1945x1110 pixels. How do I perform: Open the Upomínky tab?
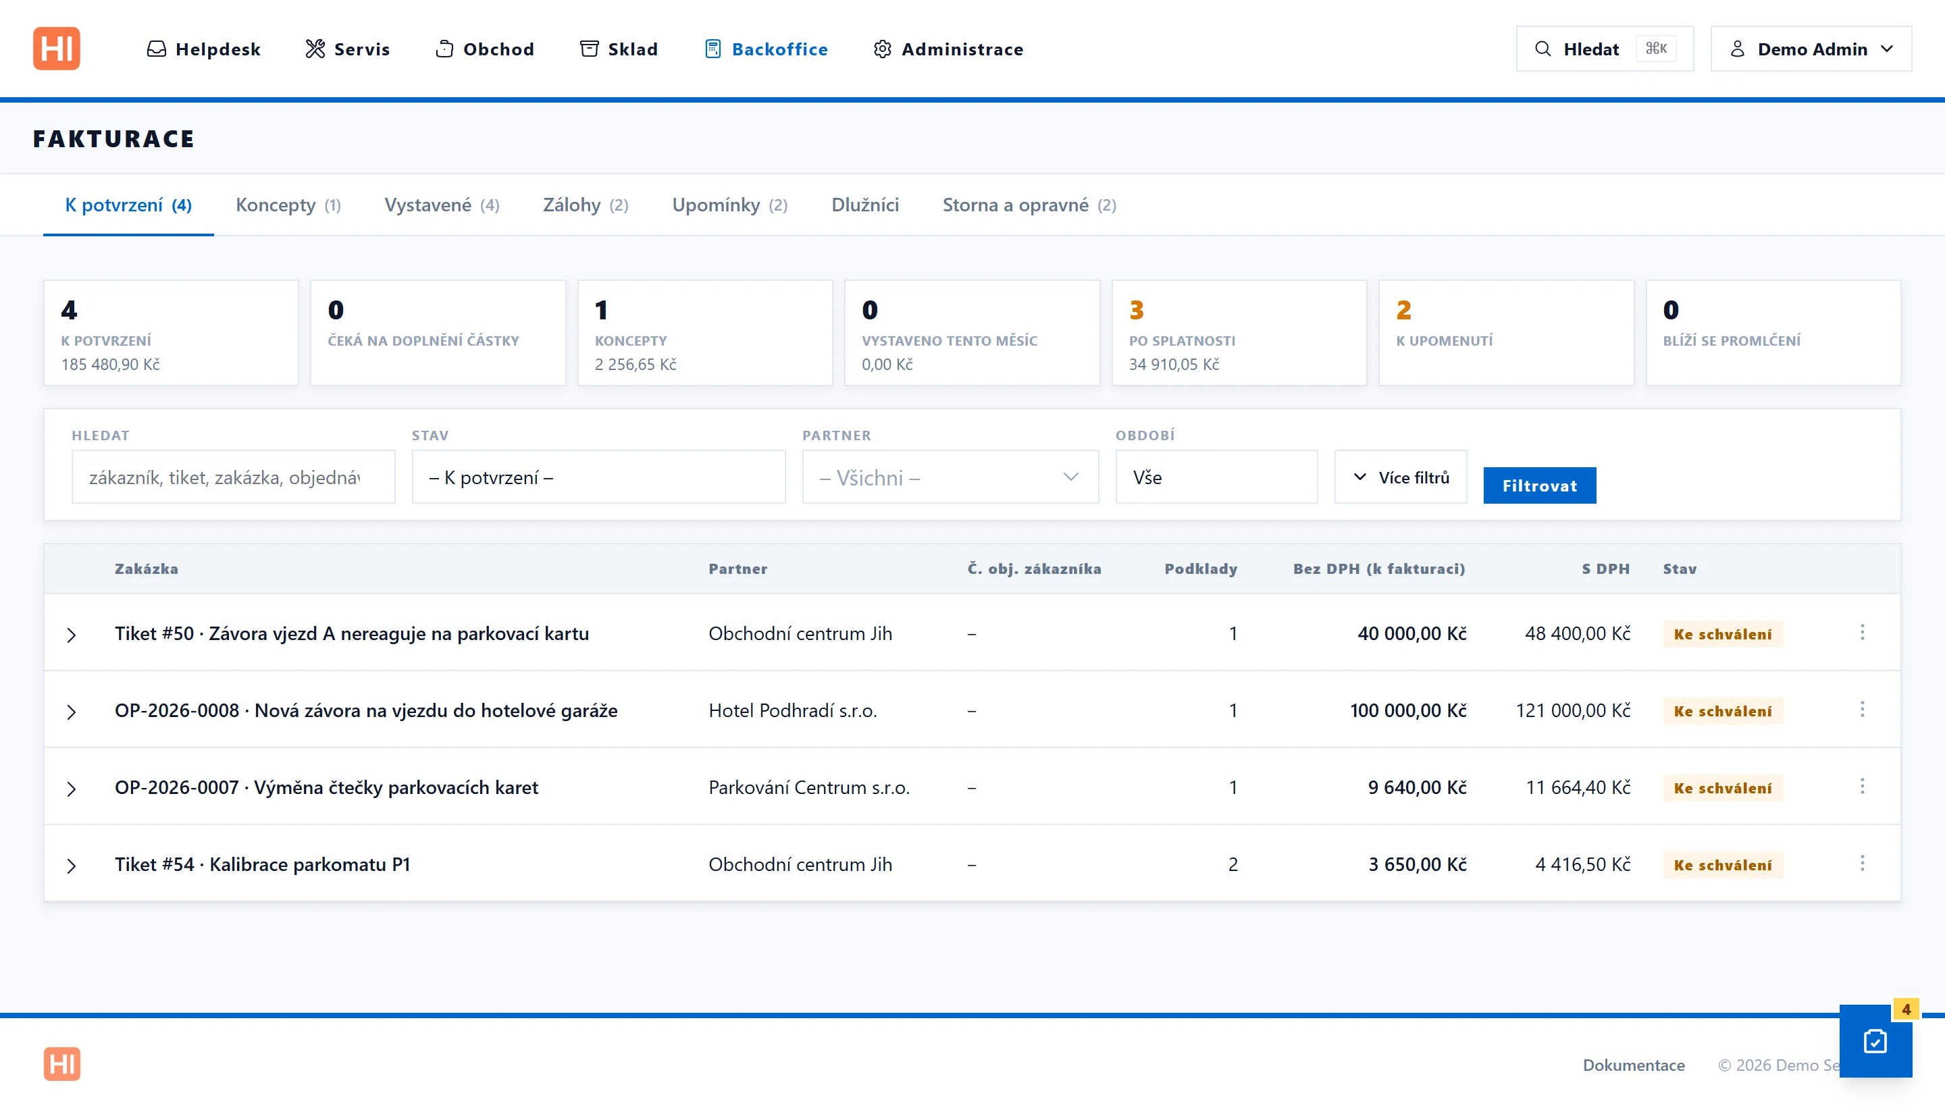coord(729,205)
